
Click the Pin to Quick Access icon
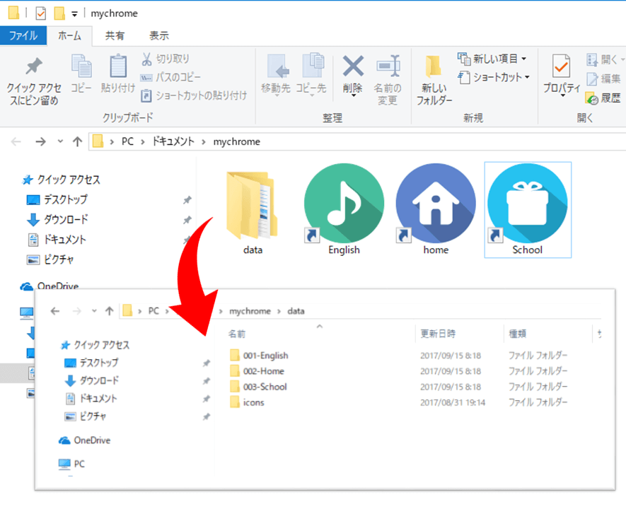pos(33,68)
